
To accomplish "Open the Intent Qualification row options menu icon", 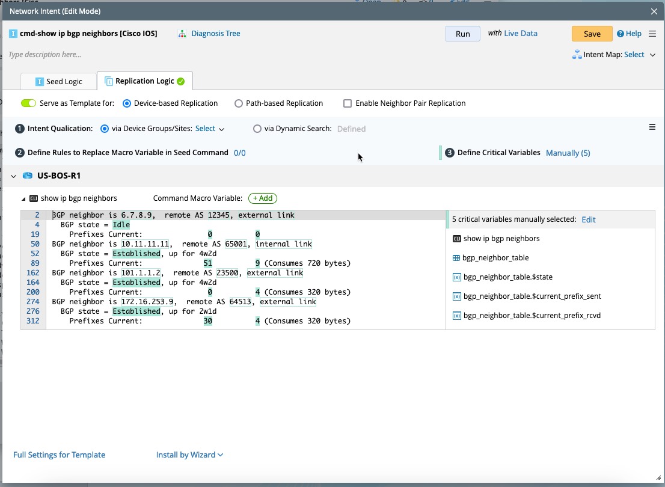I will click(652, 127).
